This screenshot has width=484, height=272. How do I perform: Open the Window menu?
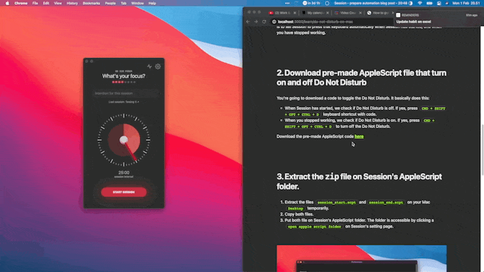pos(137,3)
